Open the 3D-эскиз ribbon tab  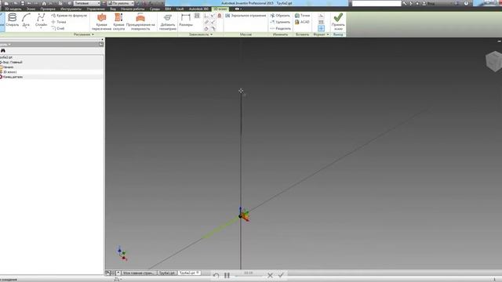pyautogui.click(x=220, y=9)
